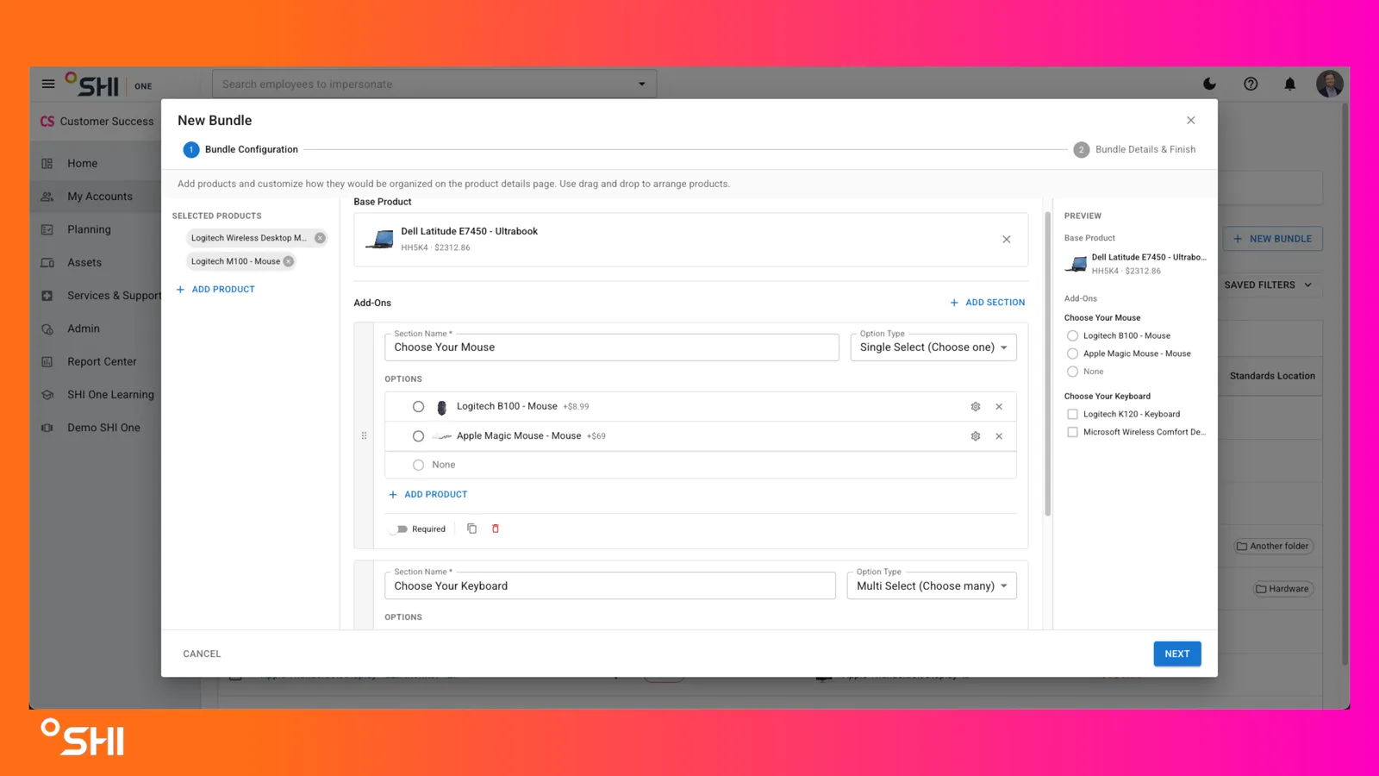Click the Cancel button
The image size is (1379, 776).
[x=202, y=654]
